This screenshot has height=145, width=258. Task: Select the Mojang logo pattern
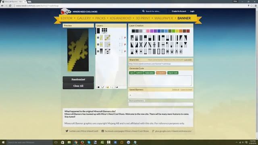[181, 52]
